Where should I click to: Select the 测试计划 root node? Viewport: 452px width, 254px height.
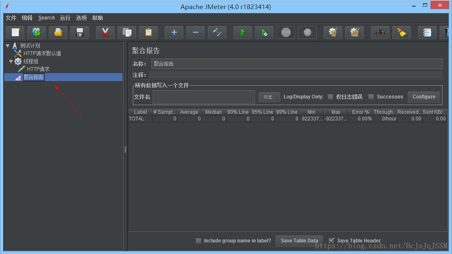[x=30, y=46]
